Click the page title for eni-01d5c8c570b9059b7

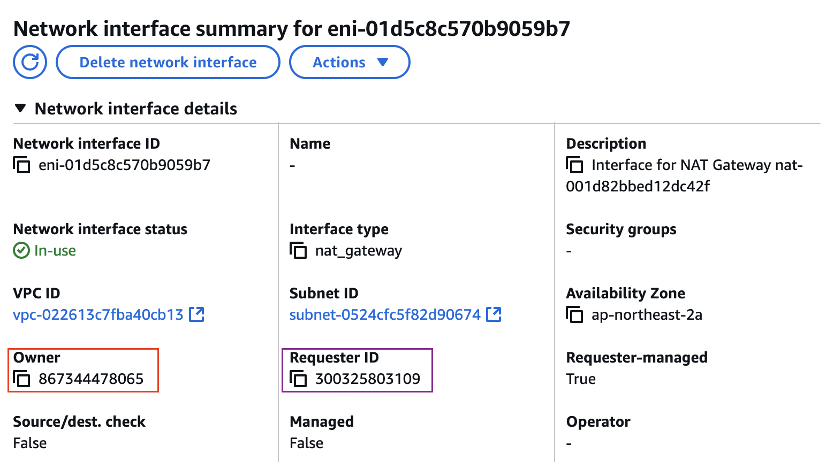tap(292, 29)
